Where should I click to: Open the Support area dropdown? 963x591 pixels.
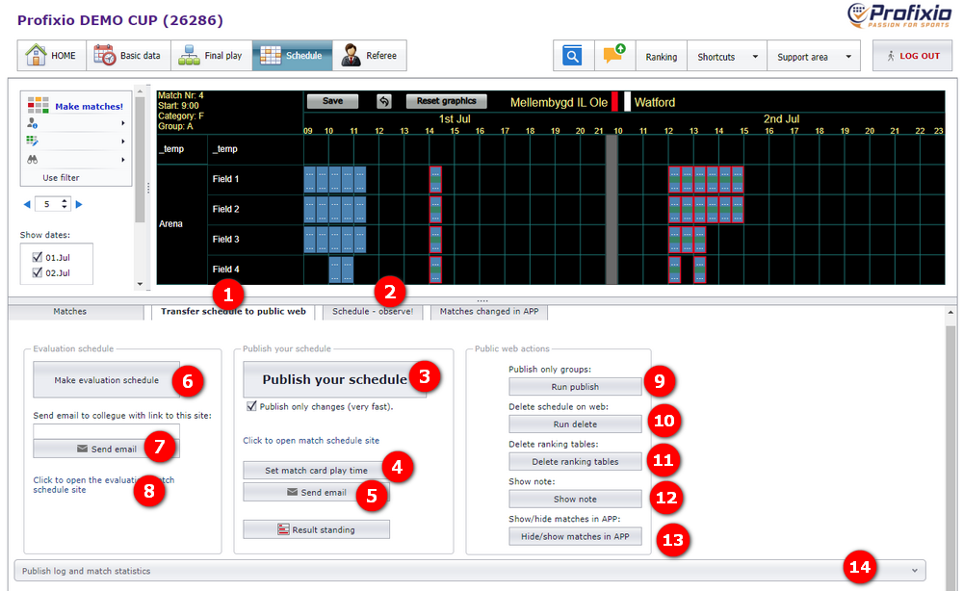click(814, 57)
